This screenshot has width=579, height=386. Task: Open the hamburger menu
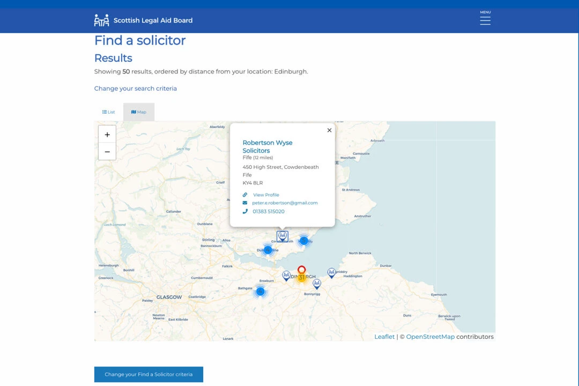(485, 19)
